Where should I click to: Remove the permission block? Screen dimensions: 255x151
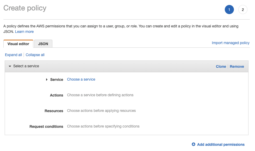click(237, 67)
